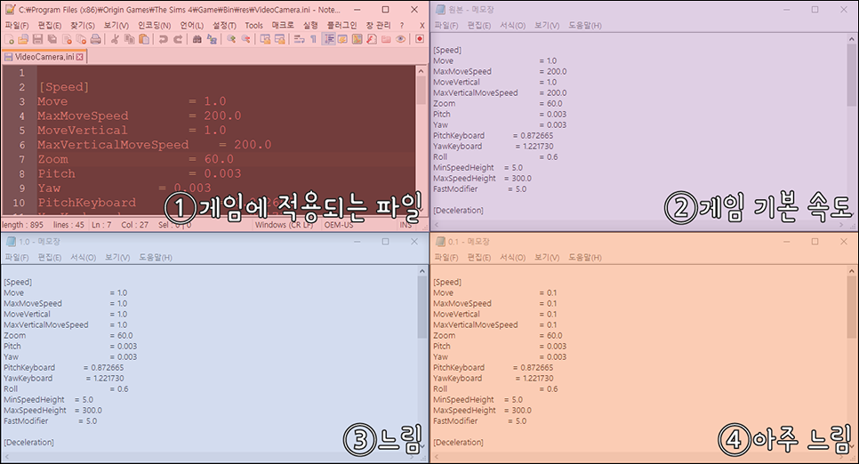
Task: Toggle the Word Wrap toolbar icon
Action: (x=298, y=40)
